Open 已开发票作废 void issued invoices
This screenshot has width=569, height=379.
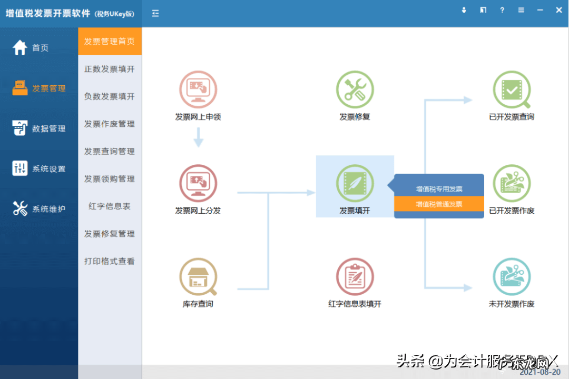click(x=512, y=185)
